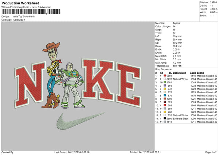219x155 pixels.
Task: Click 'Wilcom EmbroideryStudio – Level 3 Advanced' text
Action: [x=26, y=7]
